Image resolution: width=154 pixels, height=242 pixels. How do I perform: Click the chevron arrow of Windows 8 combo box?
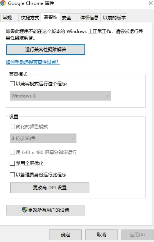click(x=107, y=96)
